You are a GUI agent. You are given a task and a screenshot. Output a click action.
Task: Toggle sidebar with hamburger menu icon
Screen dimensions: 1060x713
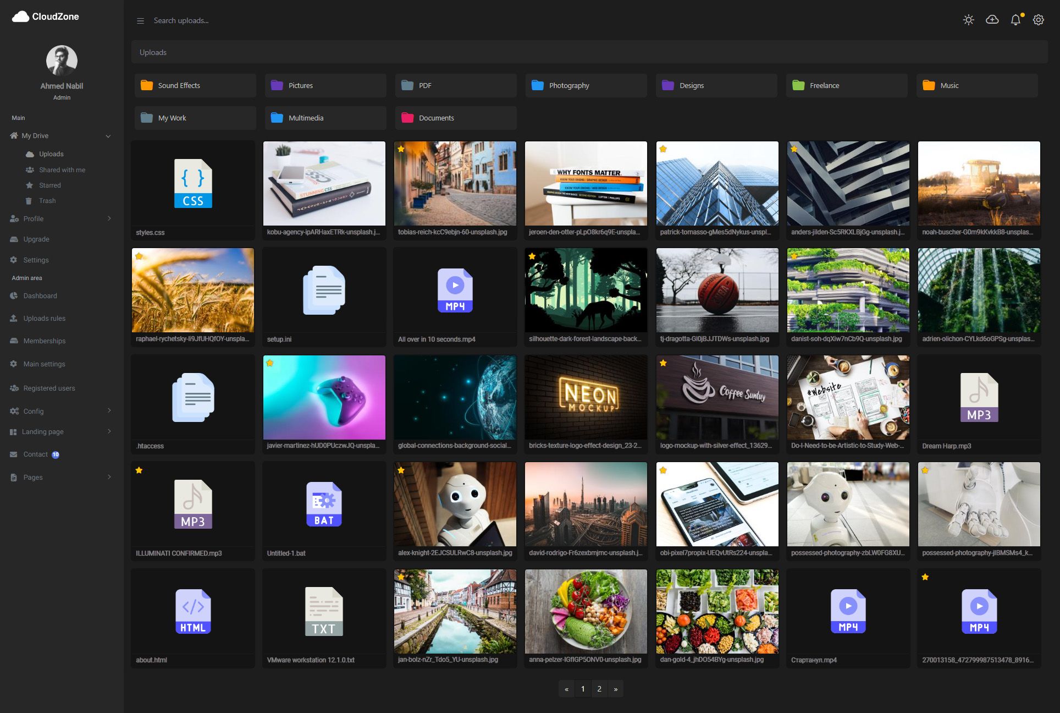coord(140,21)
